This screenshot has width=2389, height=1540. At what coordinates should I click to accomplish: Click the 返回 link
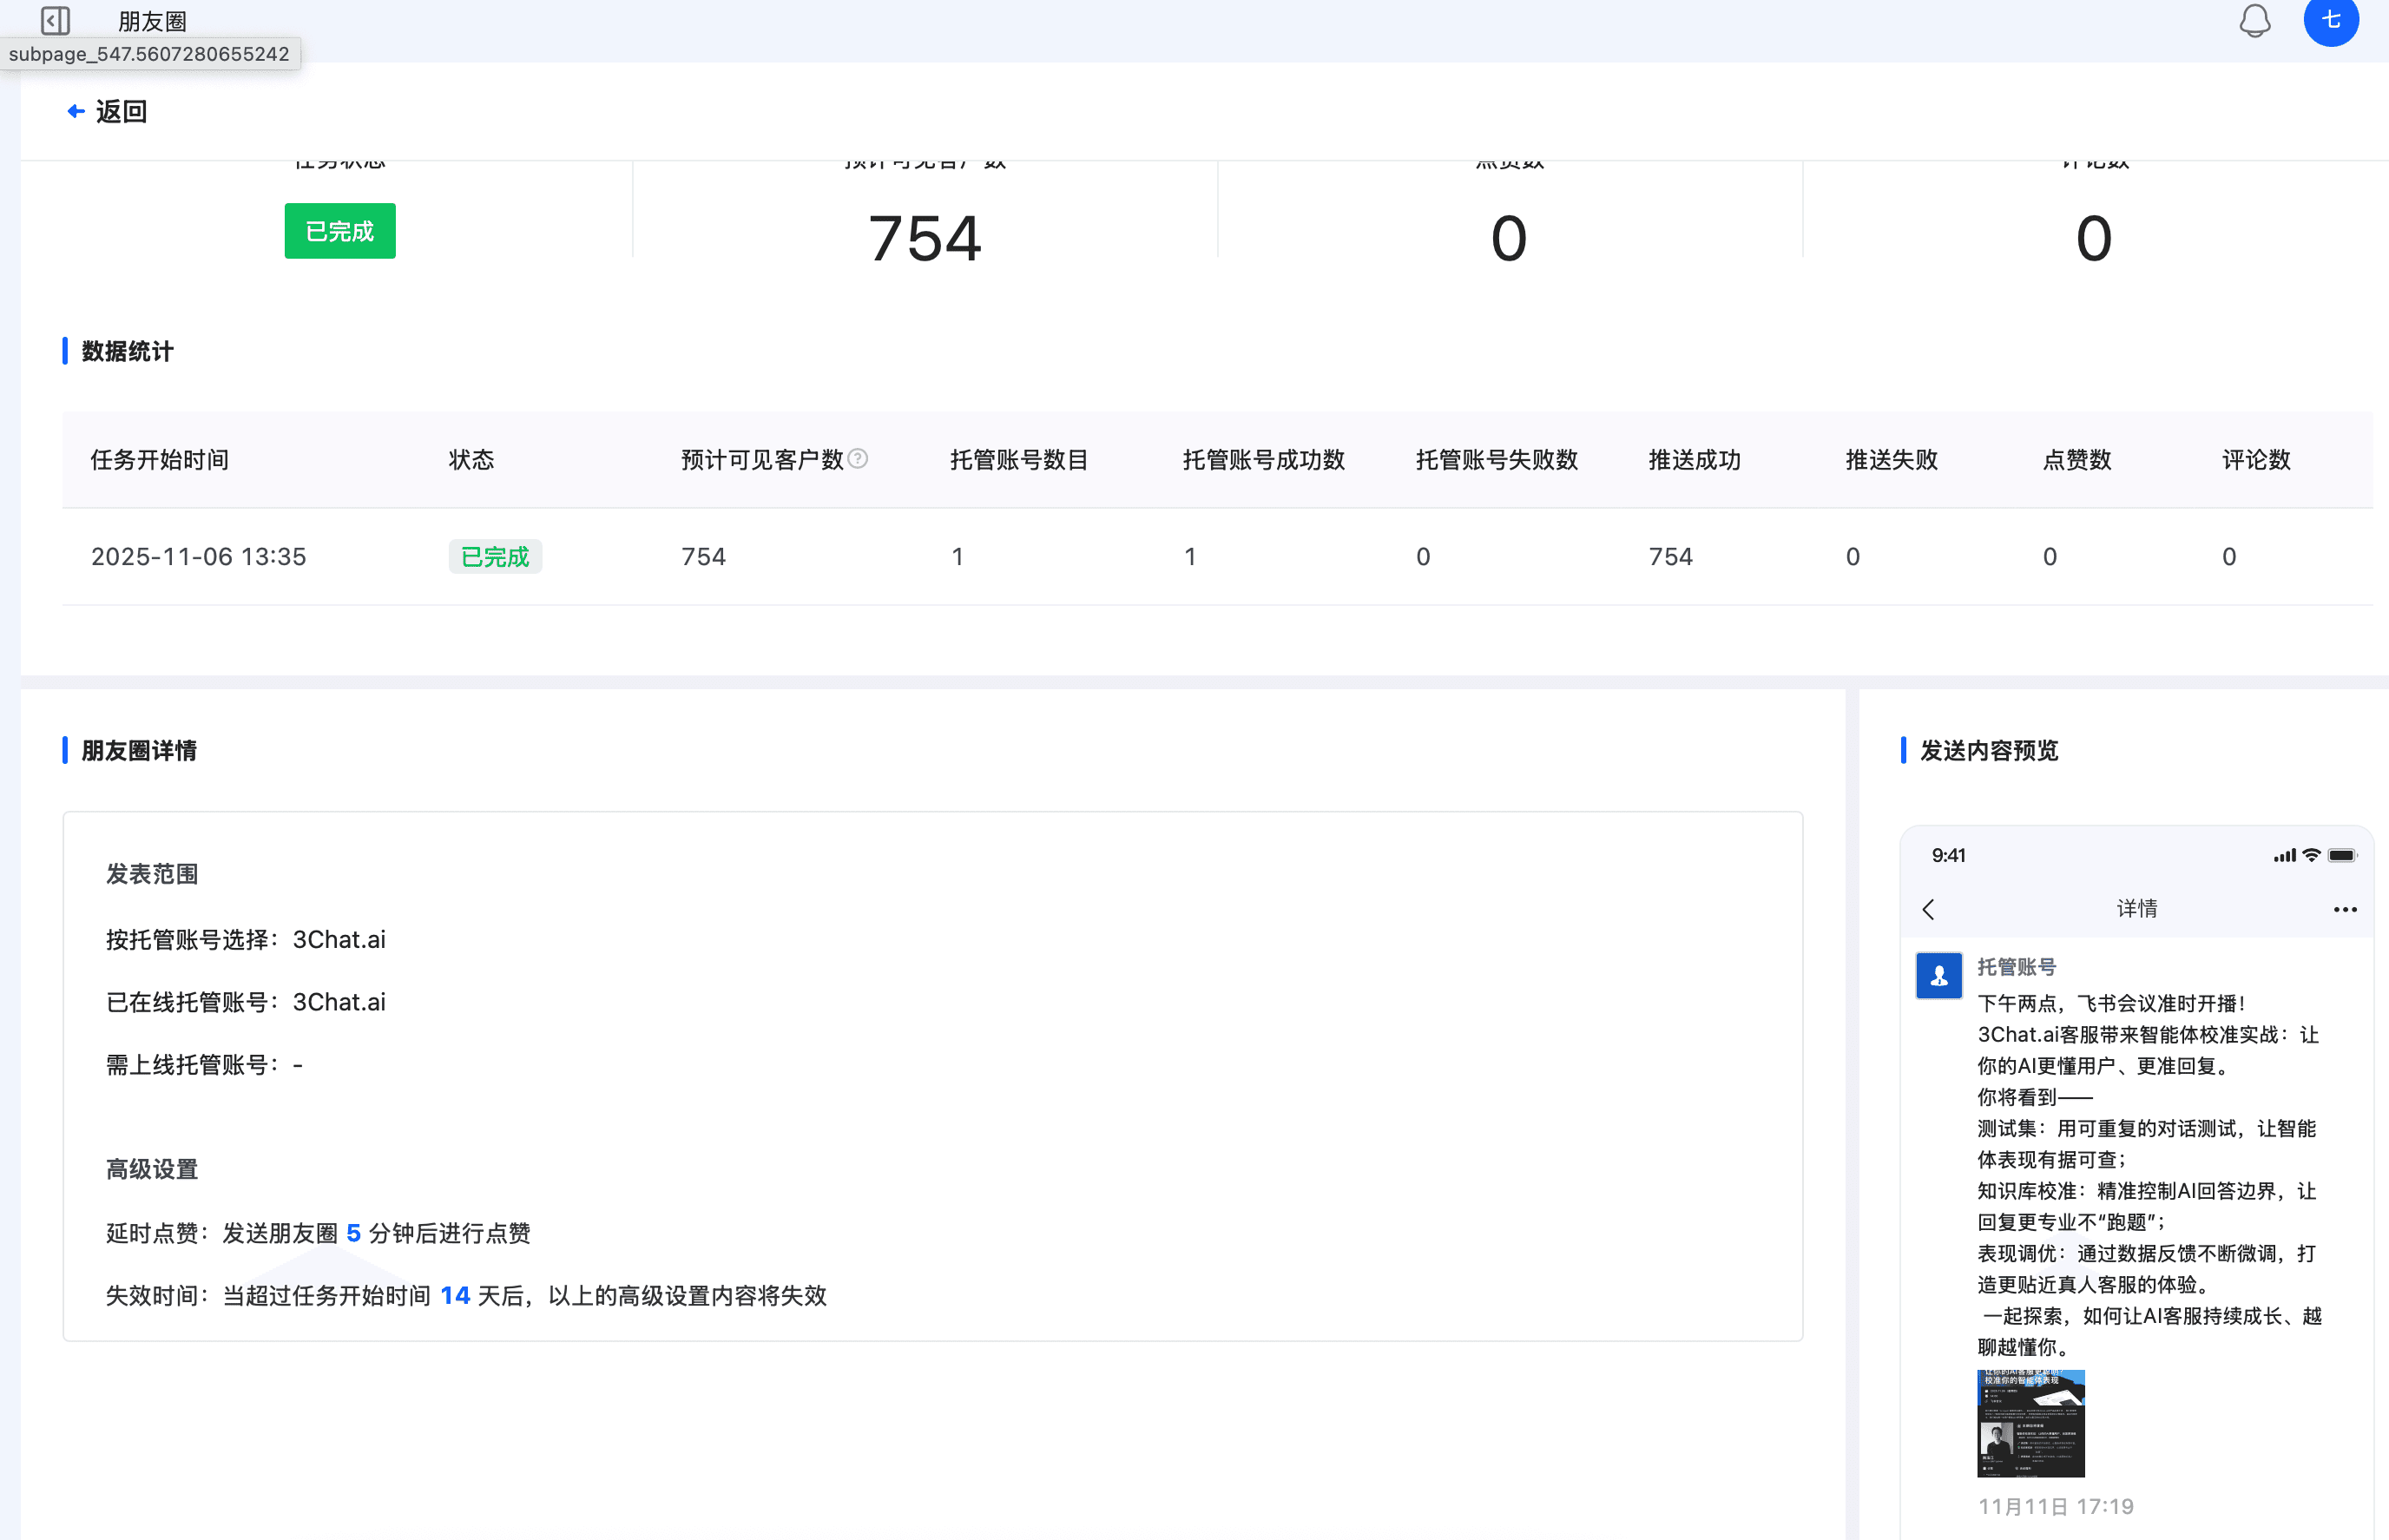(121, 111)
